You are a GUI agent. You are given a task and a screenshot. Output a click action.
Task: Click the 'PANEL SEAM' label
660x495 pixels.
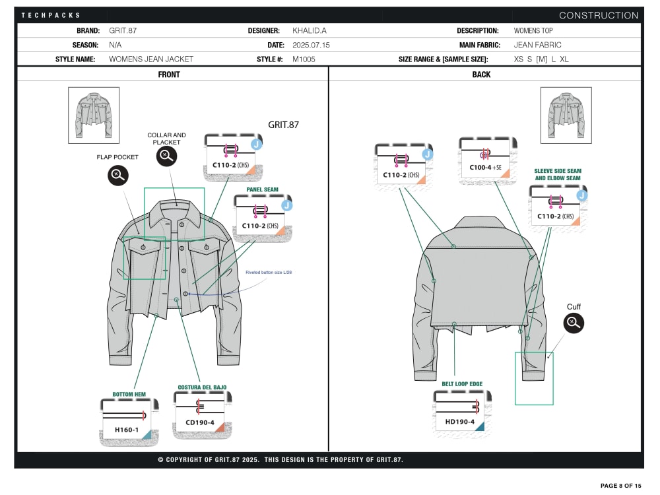[x=262, y=189]
